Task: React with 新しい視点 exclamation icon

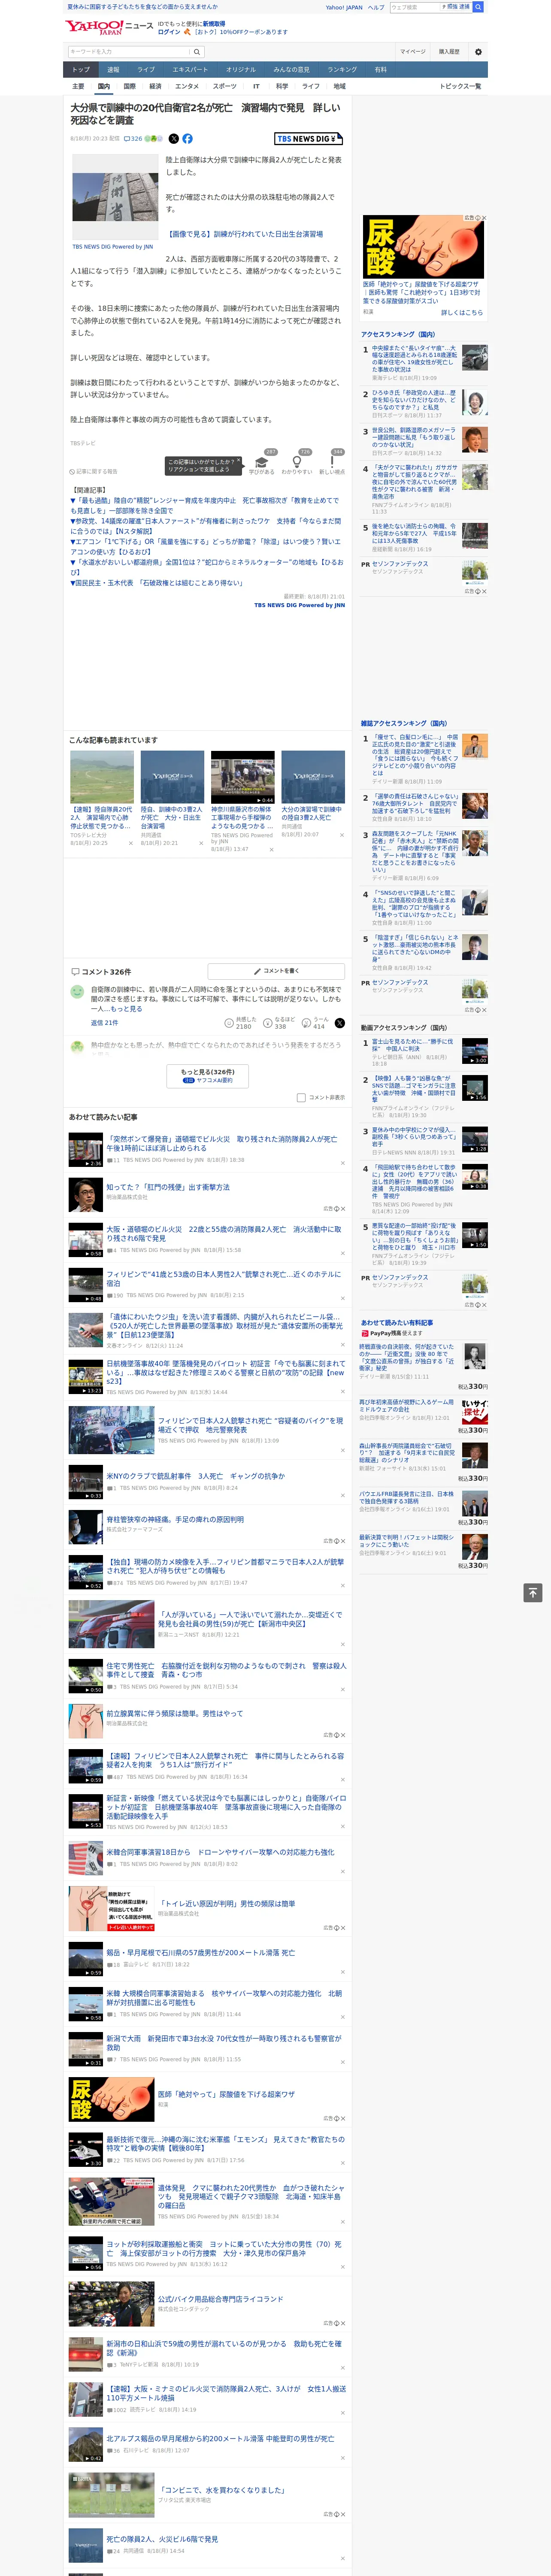Action: [332, 461]
